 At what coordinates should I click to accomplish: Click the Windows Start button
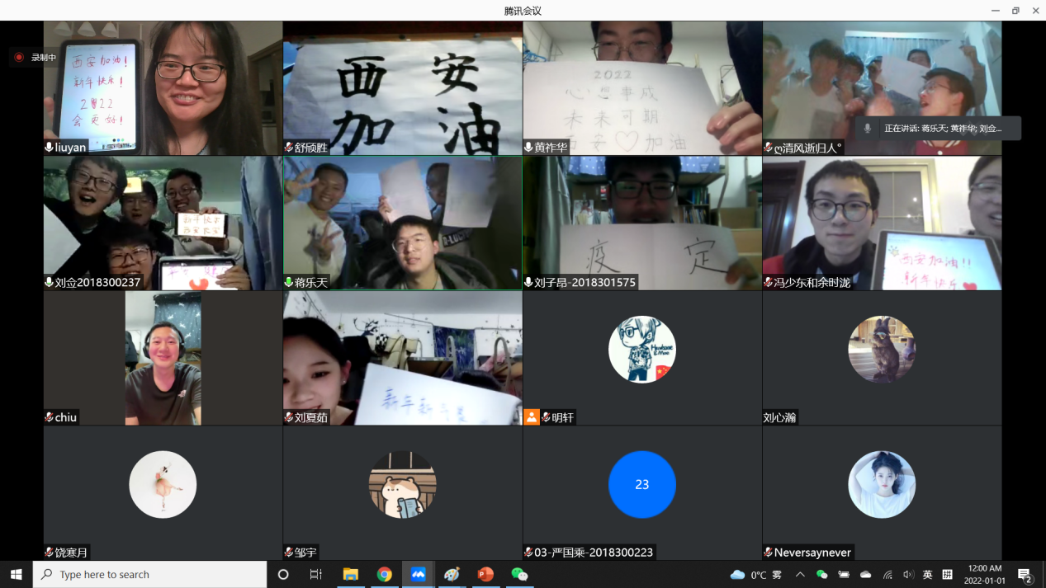[x=16, y=574]
